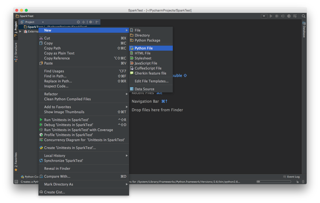Screen dimensions: 320x203
Task: Choose File in the New submenu
Action: tap(151, 30)
